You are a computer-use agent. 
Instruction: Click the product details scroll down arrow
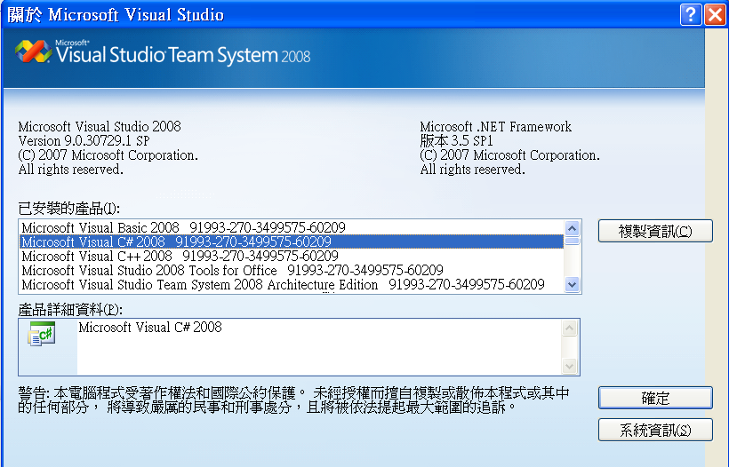tap(570, 367)
